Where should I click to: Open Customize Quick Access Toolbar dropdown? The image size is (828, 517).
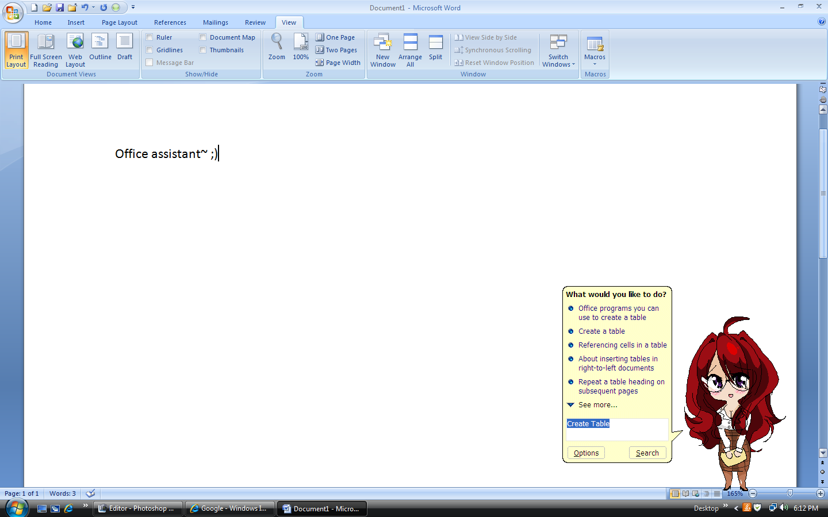[x=133, y=7]
